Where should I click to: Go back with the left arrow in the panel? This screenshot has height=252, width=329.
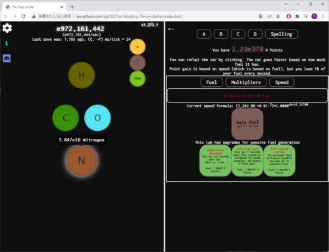(x=171, y=29)
